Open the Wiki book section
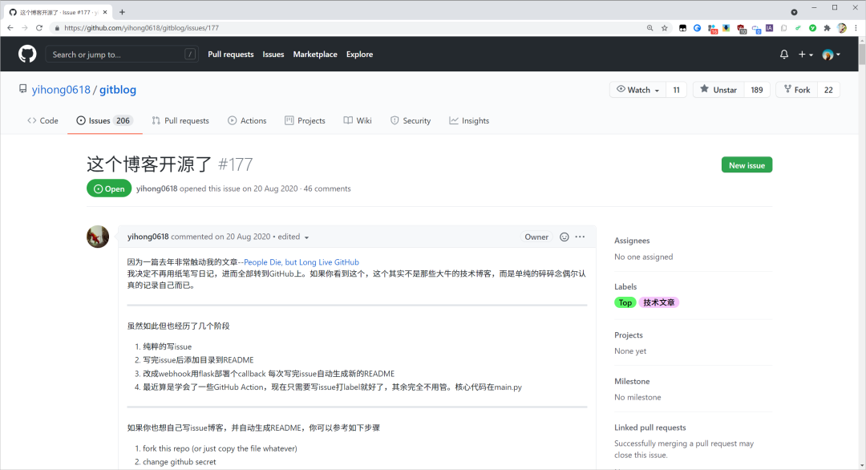Viewport: 866px width, 470px height. 348,120
